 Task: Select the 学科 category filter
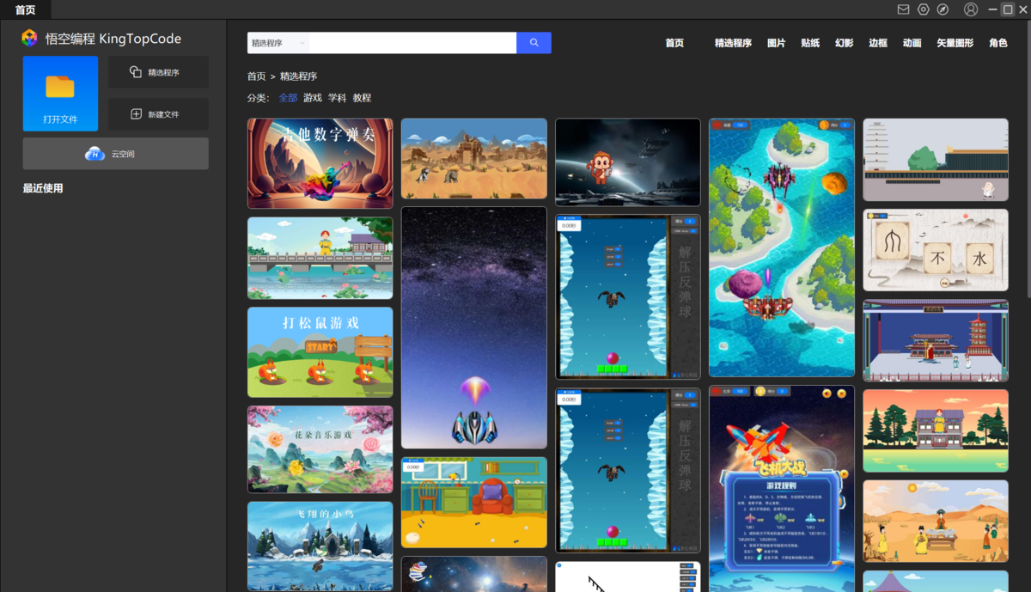(x=337, y=98)
